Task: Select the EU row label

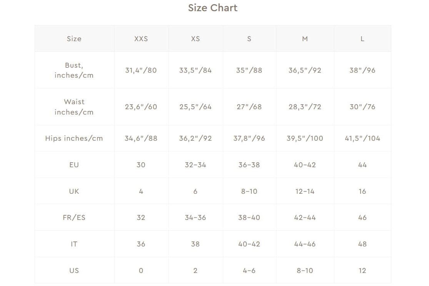Action: coord(74,165)
